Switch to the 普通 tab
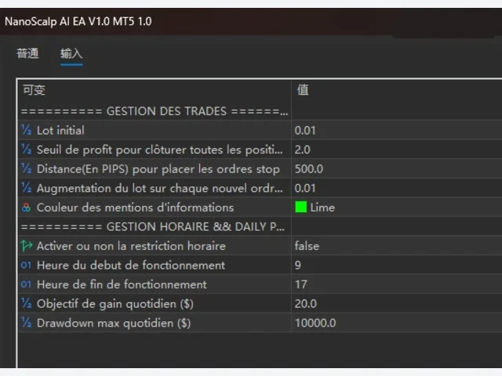This screenshot has width=502, height=376. click(27, 53)
